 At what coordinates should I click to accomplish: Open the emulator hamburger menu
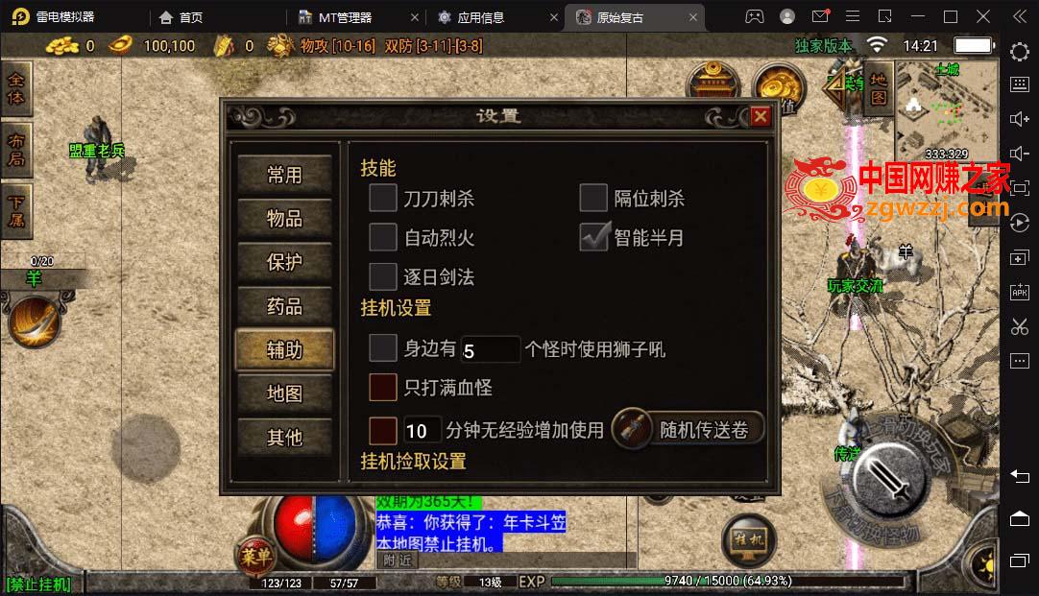853,16
